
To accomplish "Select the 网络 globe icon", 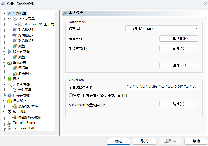I will click(x=9, y=79).
